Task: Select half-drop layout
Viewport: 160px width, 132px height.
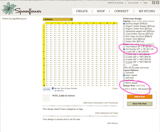Action: 124,78
